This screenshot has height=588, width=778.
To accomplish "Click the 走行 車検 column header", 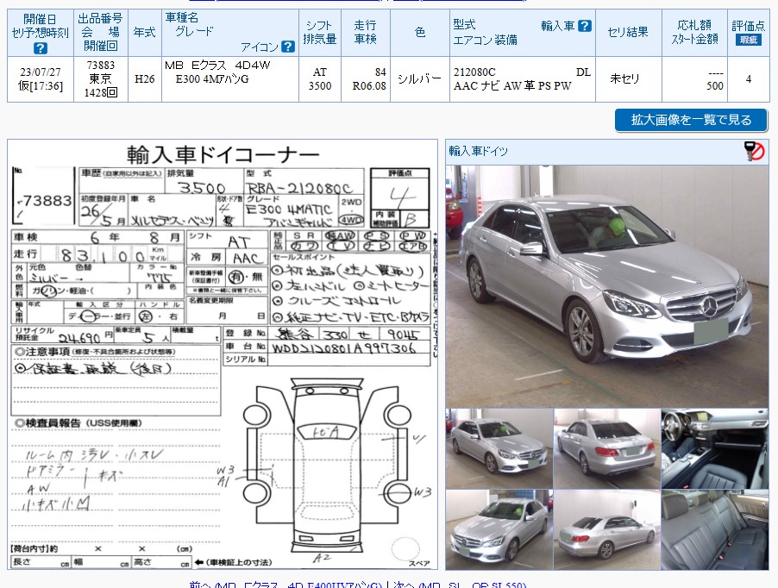I will (x=366, y=33).
